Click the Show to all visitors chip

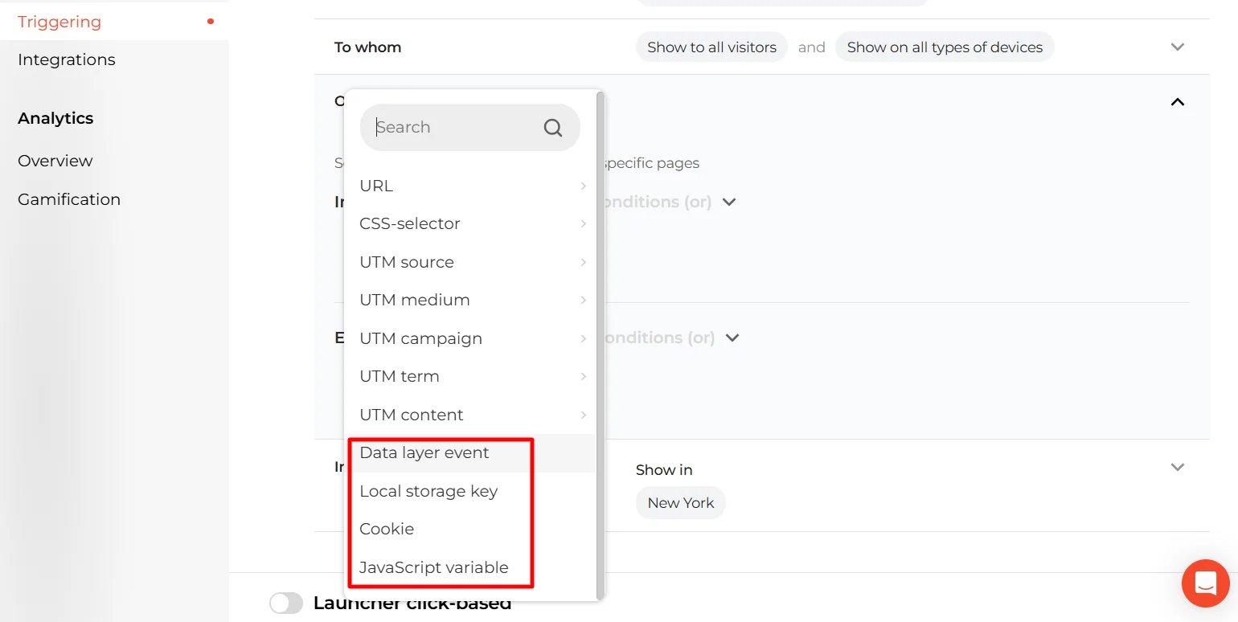(x=711, y=47)
